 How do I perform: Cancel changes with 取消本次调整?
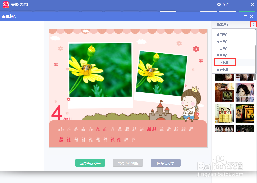(128, 163)
